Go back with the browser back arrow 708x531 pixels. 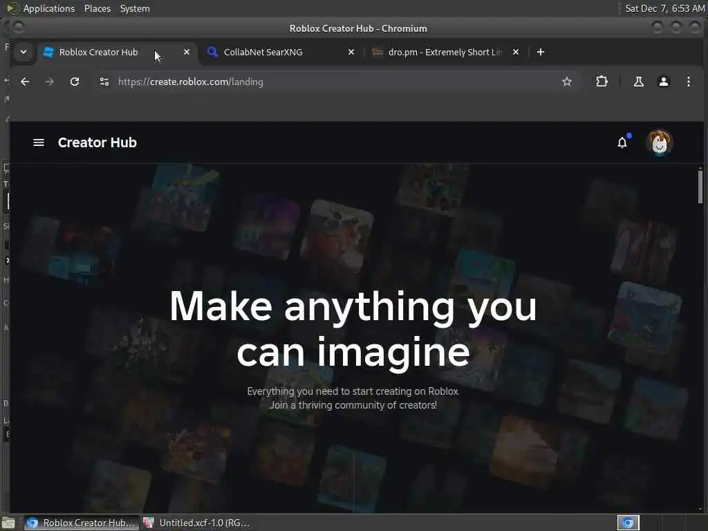(x=26, y=82)
